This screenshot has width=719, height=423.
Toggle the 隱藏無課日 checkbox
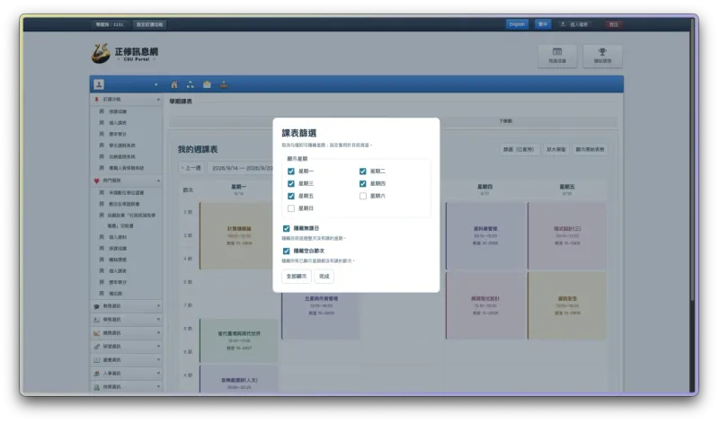[286, 228]
